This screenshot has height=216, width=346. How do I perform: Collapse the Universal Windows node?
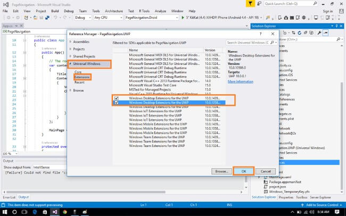pyautogui.click(x=71, y=63)
